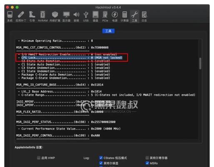Click the yellow minimize window button

[x=12, y=7]
